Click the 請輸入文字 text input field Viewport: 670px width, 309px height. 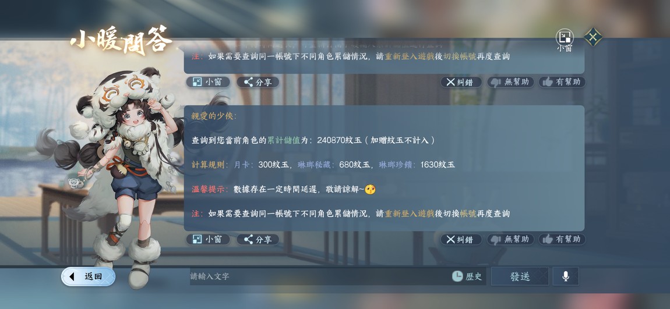click(x=320, y=276)
